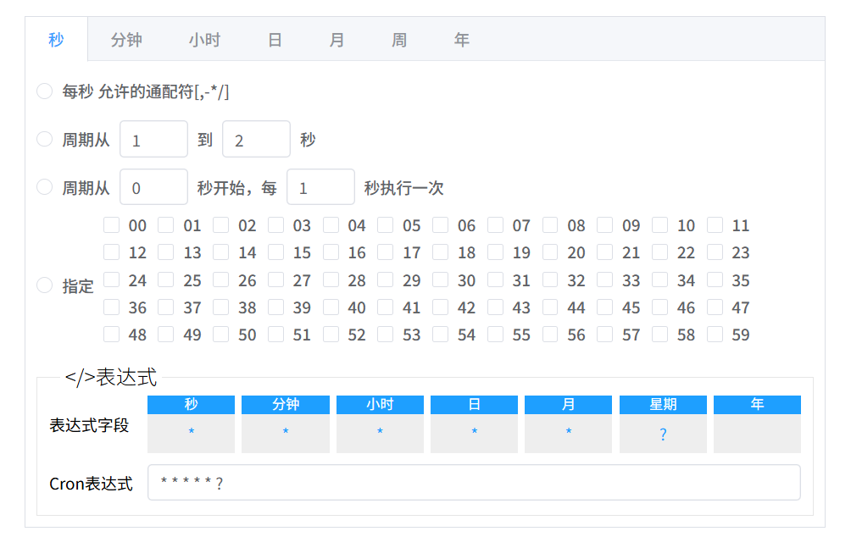Switch to the 分钟 tab
Viewport: 851px width, 548px height.
tap(125, 39)
